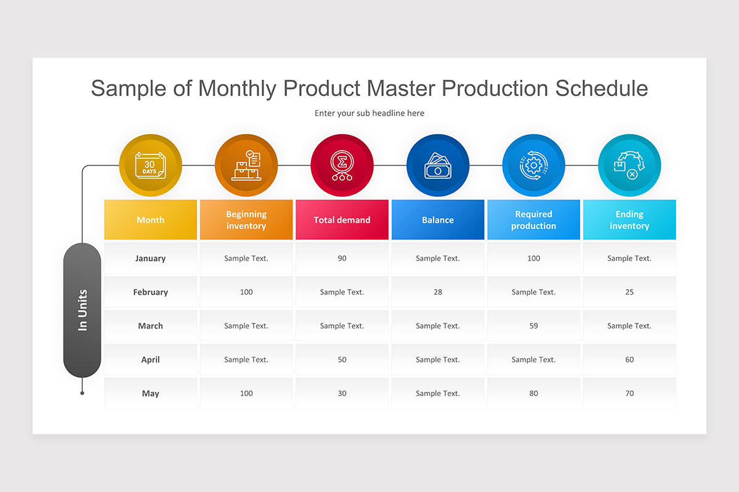Select the Required production gear icon
Viewport: 739px width, 492px height.
pos(533,164)
